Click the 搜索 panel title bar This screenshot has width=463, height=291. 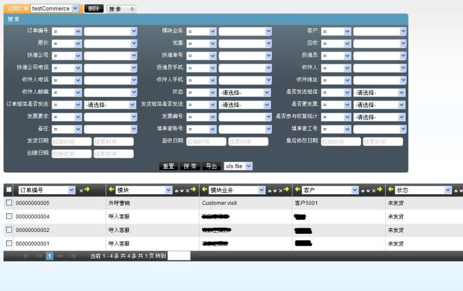[205, 19]
